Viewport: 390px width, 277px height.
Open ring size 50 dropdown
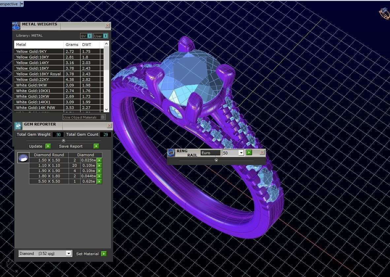241,153
